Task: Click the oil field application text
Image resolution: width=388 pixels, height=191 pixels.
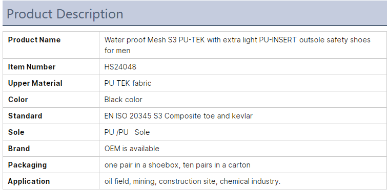Action: (x=192, y=181)
